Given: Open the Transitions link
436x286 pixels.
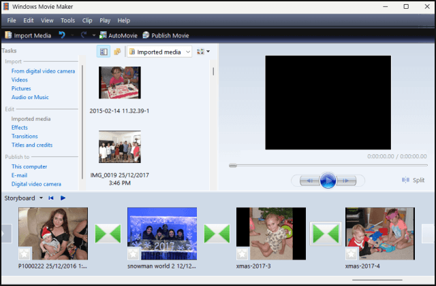Looking at the screenshot, I should coord(25,136).
